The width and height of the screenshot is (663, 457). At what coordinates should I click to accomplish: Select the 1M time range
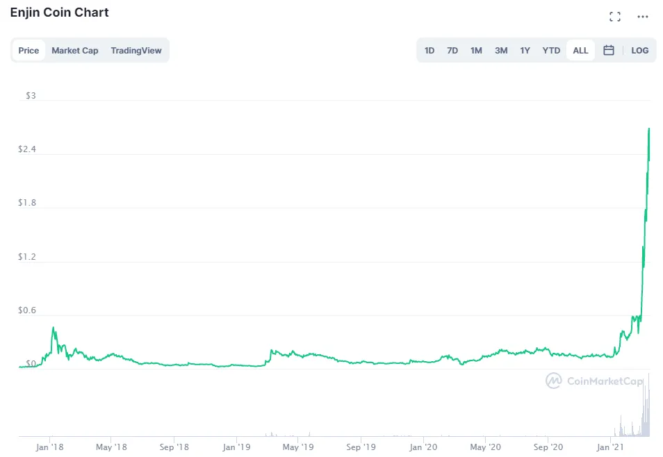pyautogui.click(x=476, y=50)
